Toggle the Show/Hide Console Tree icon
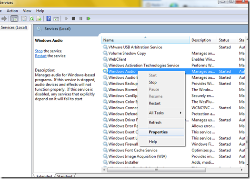Image resolution: width=250 pixels, height=179 pixels. (x=14, y=19)
